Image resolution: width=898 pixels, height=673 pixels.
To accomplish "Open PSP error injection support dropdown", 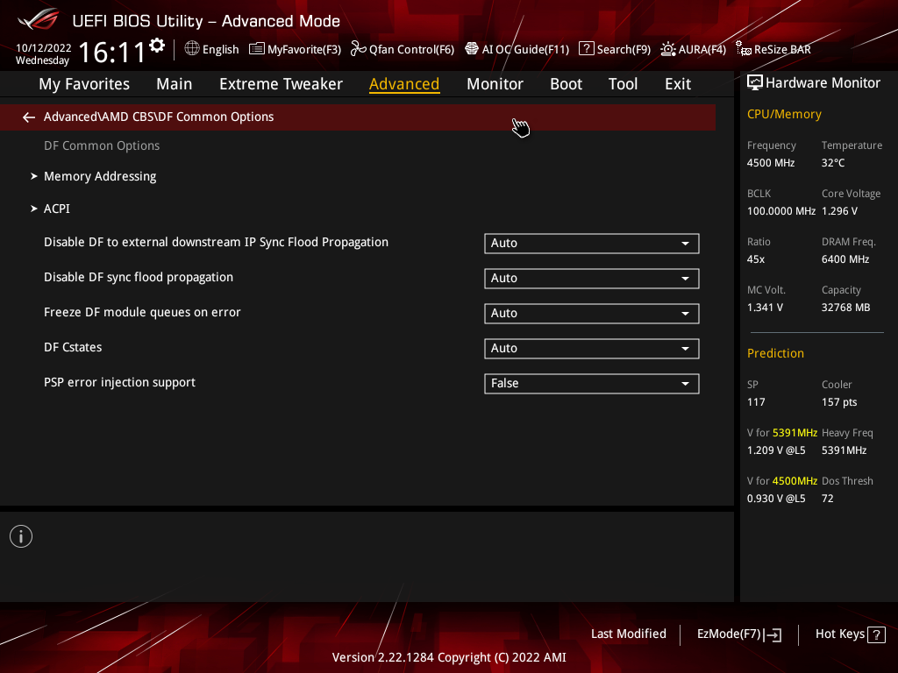I will click(592, 384).
